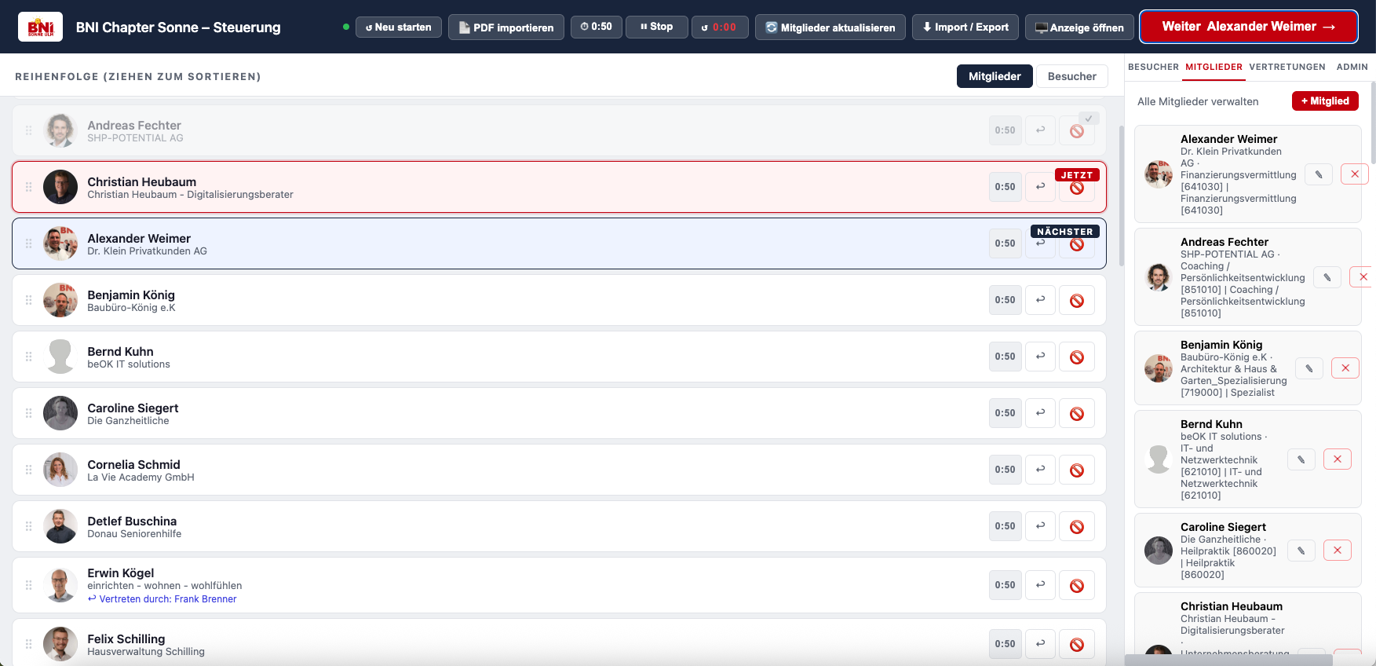
Task: Switch list view to Mitglieder
Action: click(x=995, y=76)
